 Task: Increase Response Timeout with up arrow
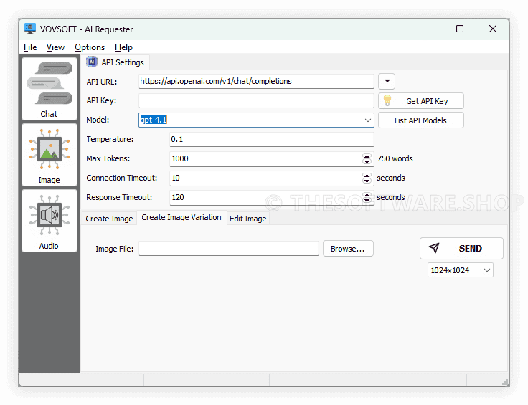[x=367, y=194]
